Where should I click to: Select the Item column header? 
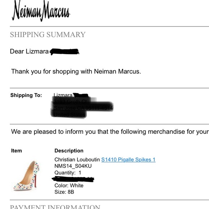pos(17,151)
